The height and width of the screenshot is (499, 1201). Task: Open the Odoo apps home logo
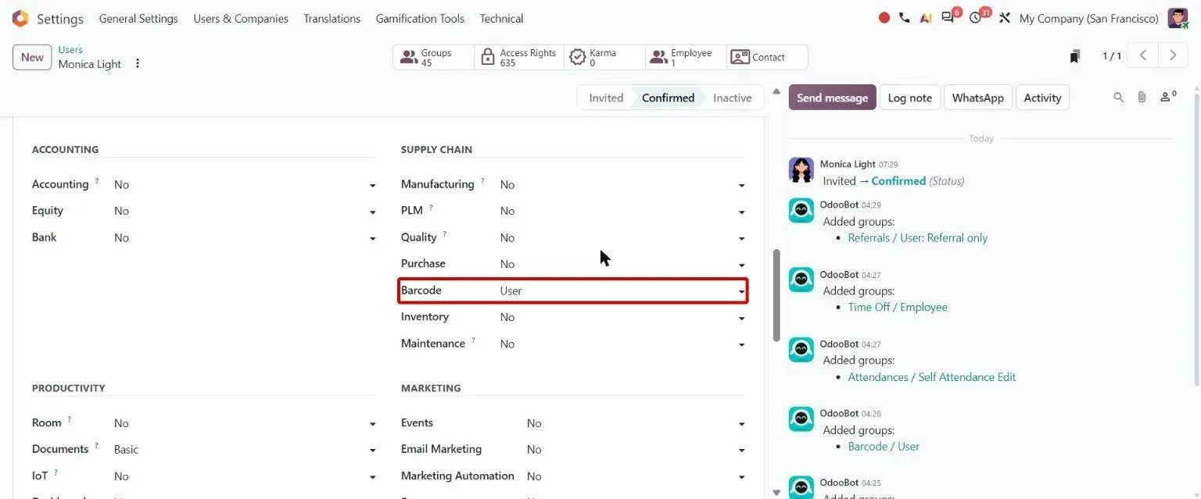(20, 18)
